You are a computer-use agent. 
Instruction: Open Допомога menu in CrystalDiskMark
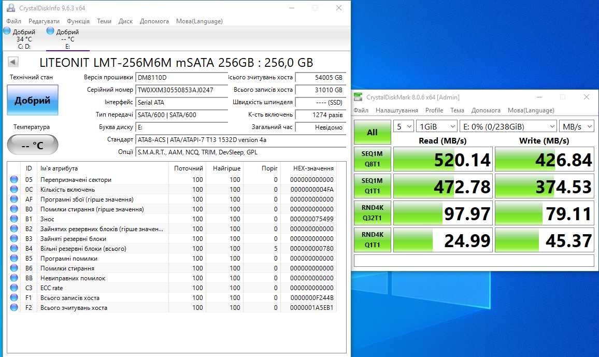click(486, 110)
